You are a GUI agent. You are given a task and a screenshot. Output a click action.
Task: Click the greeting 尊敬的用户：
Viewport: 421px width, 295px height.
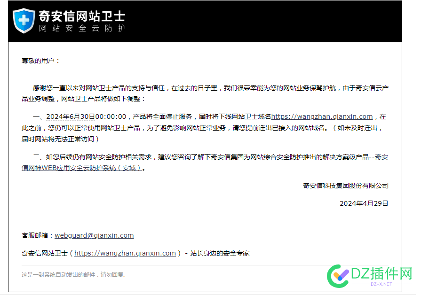point(40,61)
